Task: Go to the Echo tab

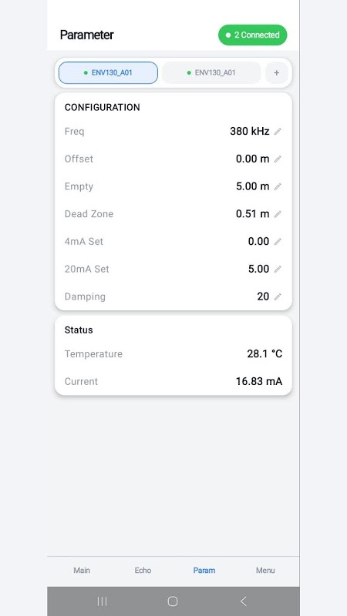Action: click(143, 570)
